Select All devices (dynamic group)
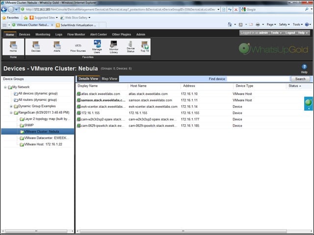314x235 pixels. pyautogui.click(x=38, y=94)
